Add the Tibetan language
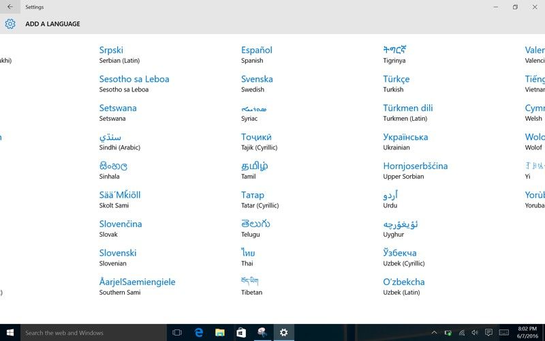The image size is (545, 341). [x=251, y=286]
